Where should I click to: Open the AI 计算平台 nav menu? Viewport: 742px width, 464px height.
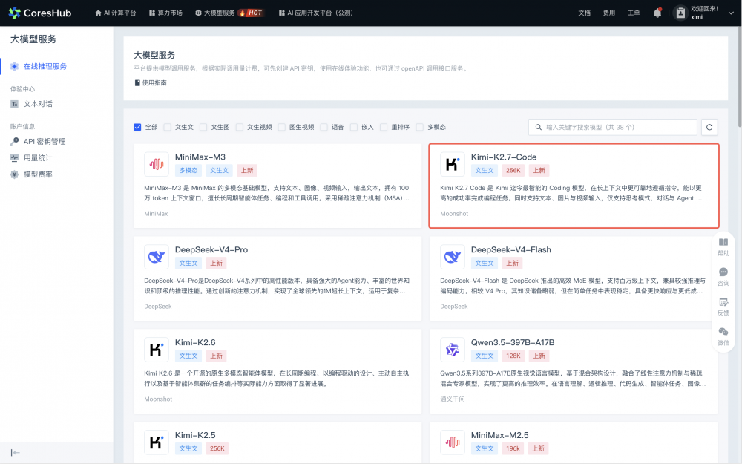(x=116, y=13)
